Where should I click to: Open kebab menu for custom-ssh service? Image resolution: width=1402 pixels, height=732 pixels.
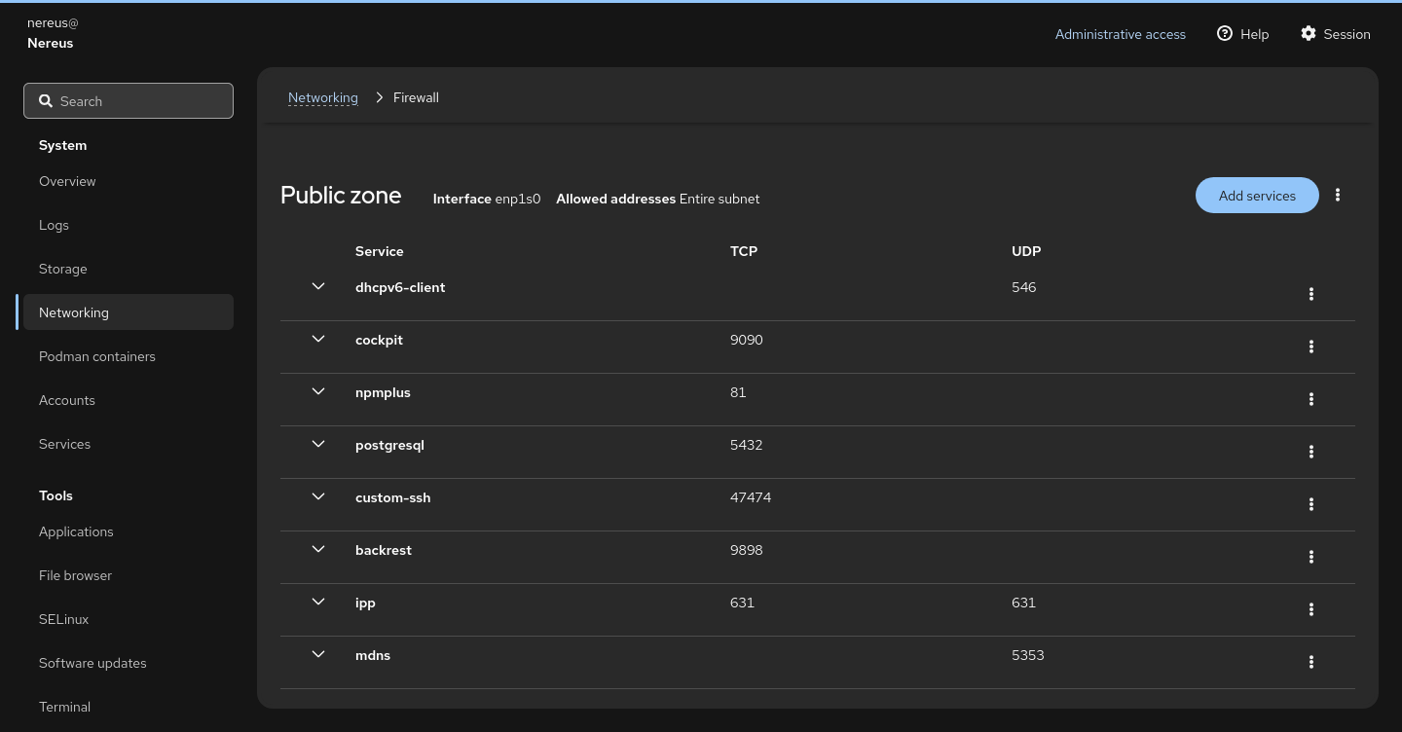(1311, 504)
